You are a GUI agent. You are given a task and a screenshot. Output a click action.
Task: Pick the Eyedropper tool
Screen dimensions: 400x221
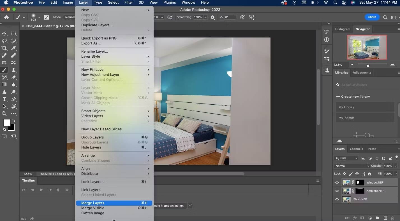click(13, 48)
